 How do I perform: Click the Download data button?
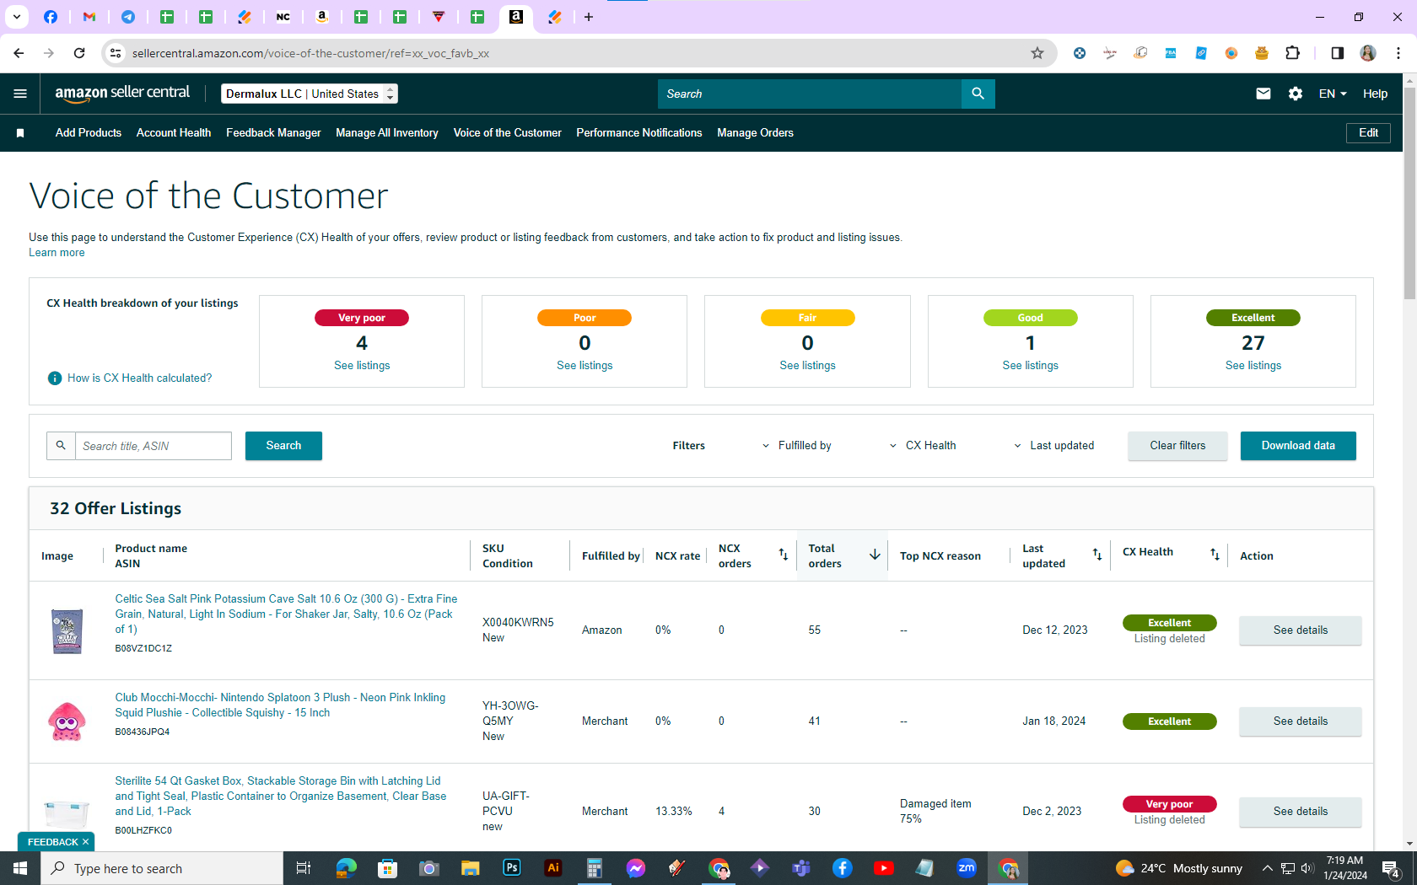click(x=1298, y=446)
